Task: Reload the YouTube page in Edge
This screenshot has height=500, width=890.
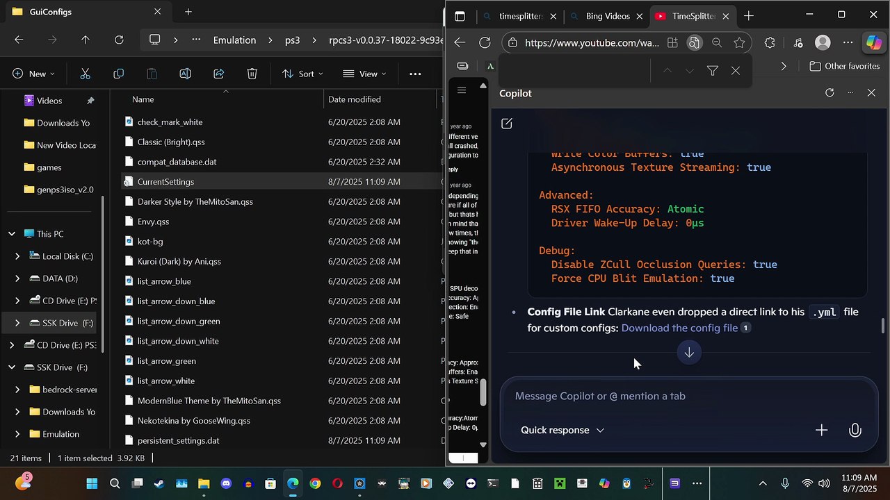Action: click(x=485, y=43)
